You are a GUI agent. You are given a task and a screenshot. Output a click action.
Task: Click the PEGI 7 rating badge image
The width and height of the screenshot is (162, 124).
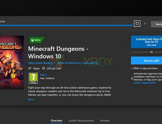(33, 78)
